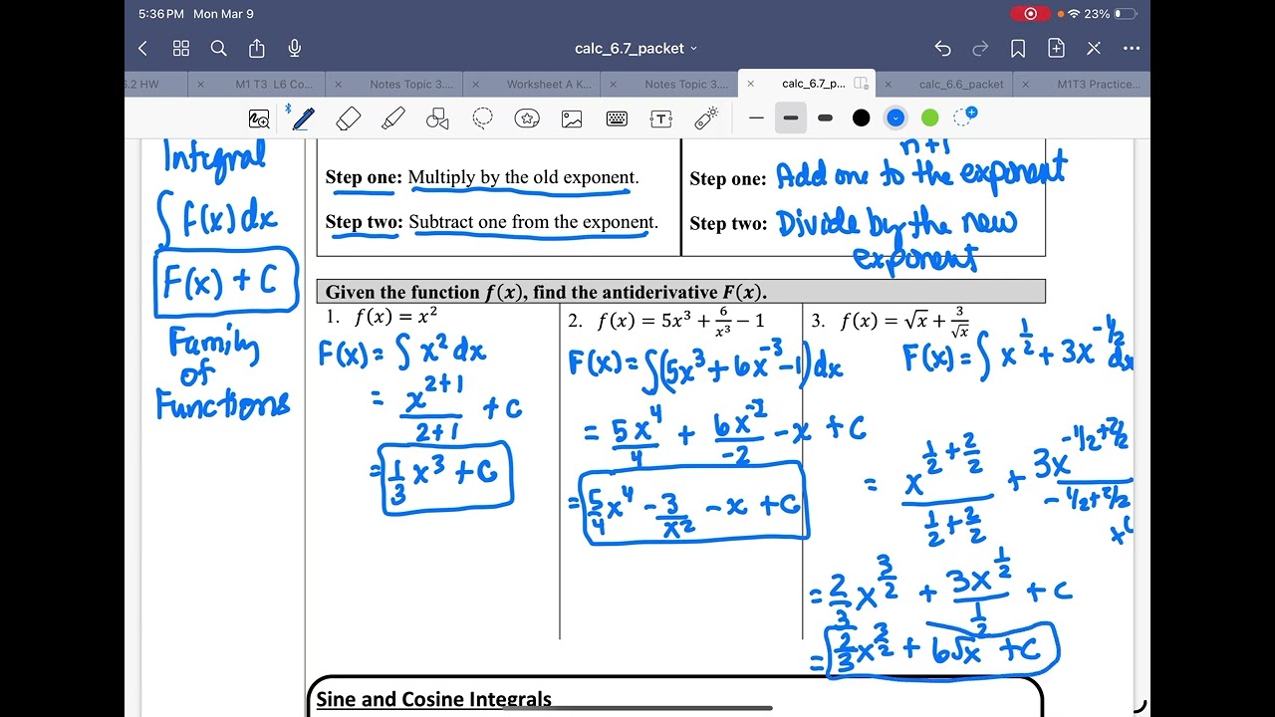
Task: Select the Laser pointer tool
Action: (706, 119)
